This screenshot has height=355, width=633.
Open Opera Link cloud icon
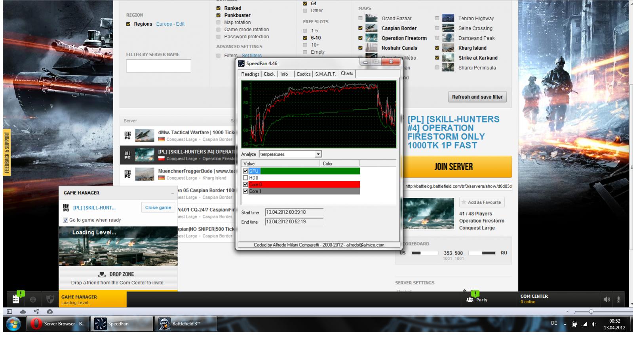tap(23, 312)
